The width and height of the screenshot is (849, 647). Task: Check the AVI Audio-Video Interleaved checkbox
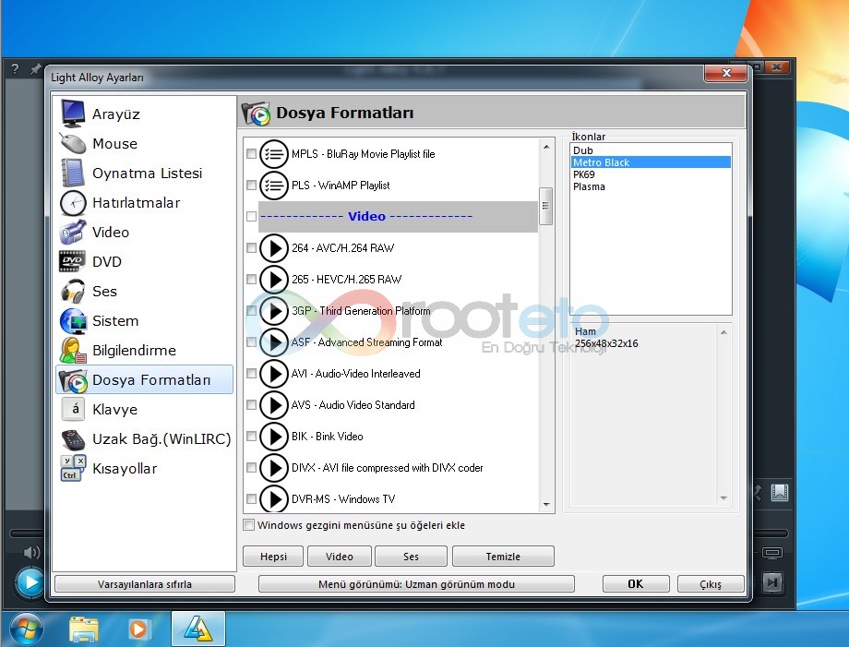251,374
